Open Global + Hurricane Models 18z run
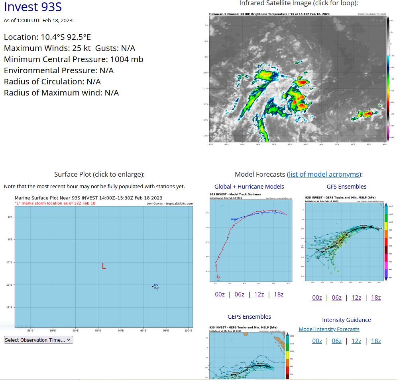This screenshot has height=380, width=397. pos(279,294)
